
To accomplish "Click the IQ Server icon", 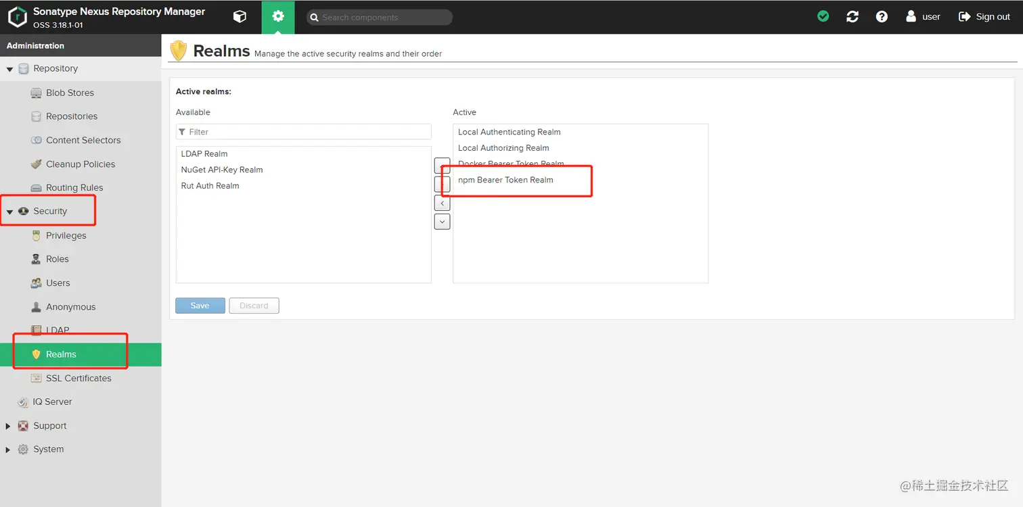I will (x=24, y=402).
